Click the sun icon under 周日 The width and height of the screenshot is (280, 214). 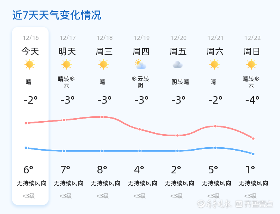click(251, 64)
